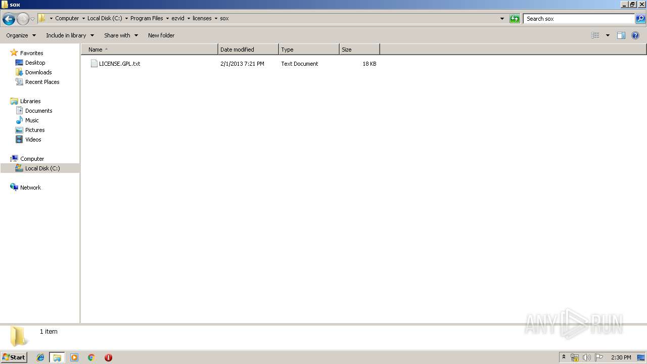The width and height of the screenshot is (647, 364).
Task: Click the search magnifier icon
Action: pos(640,19)
